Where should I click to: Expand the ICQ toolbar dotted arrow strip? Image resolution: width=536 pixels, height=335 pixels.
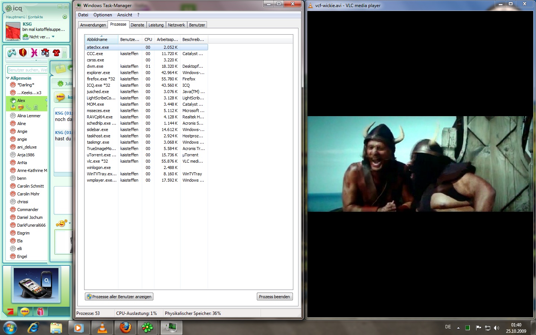click(x=36, y=60)
